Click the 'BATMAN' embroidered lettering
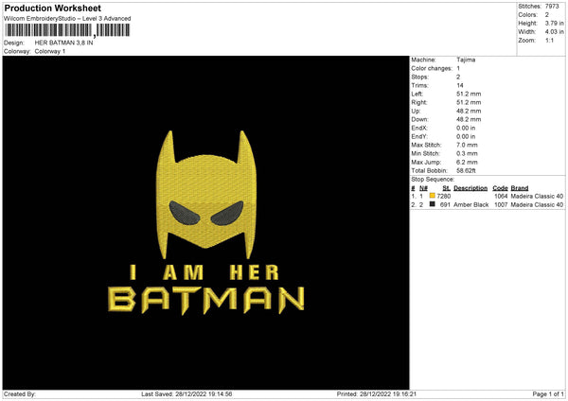This screenshot has height=401, width=568. pyautogui.click(x=206, y=300)
